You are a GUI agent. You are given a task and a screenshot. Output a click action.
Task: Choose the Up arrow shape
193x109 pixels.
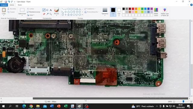(80, 12)
